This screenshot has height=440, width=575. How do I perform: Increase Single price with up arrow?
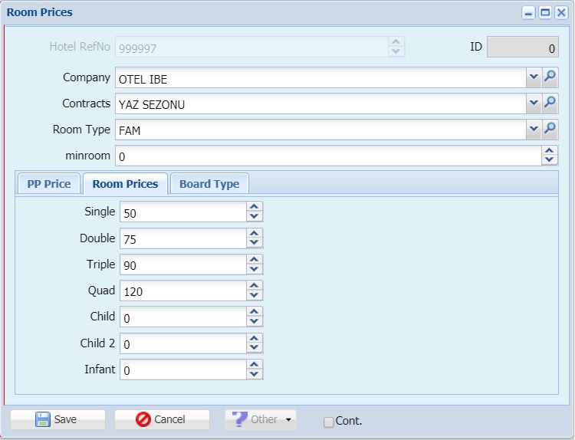[x=254, y=206]
